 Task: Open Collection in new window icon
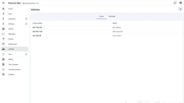tap(26, 19)
